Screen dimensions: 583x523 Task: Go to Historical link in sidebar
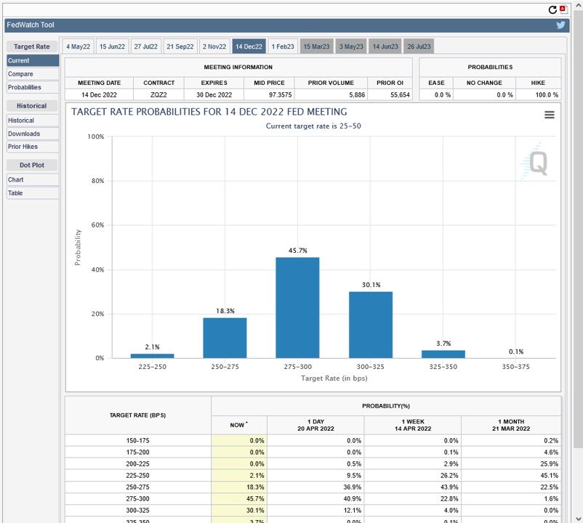tap(21, 121)
